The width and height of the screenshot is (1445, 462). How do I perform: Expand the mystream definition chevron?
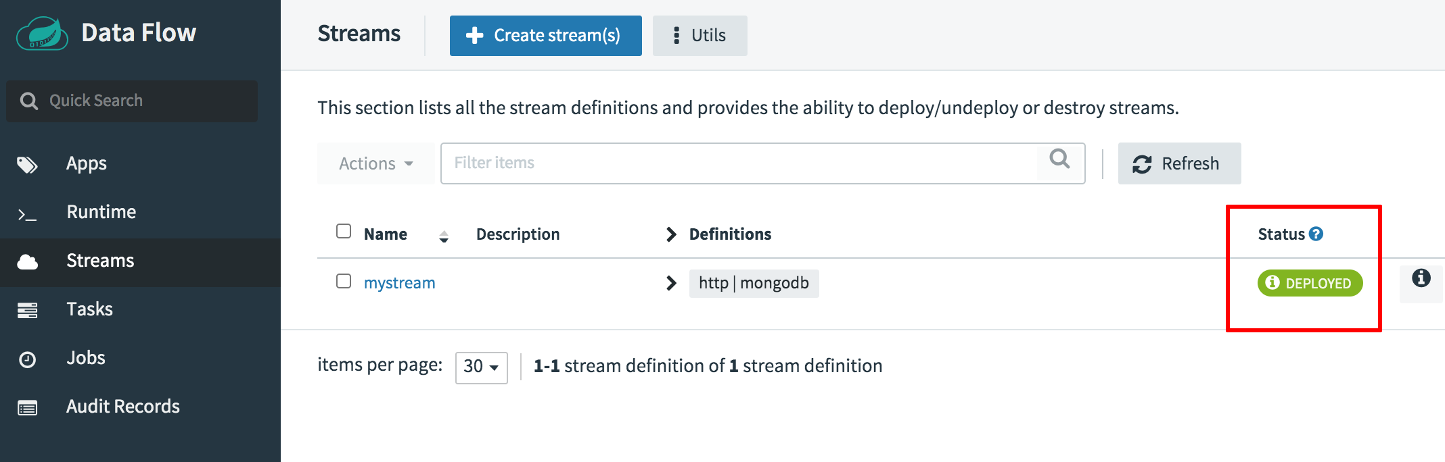tap(671, 283)
